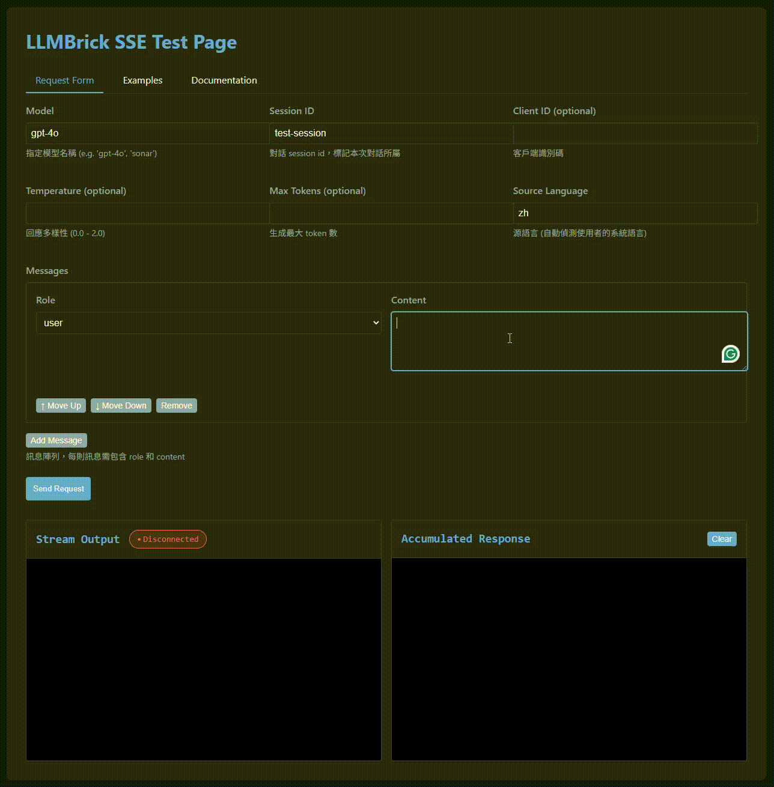
Task: Clear the Accumulated Response panel
Action: point(722,539)
